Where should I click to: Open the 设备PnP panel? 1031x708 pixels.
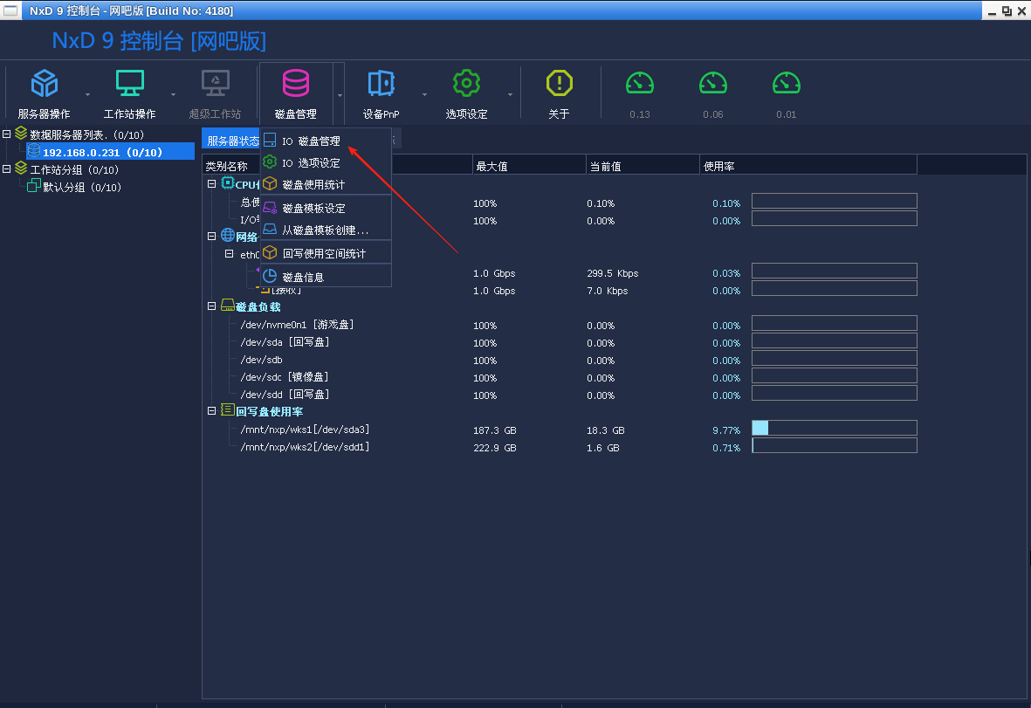381,92
